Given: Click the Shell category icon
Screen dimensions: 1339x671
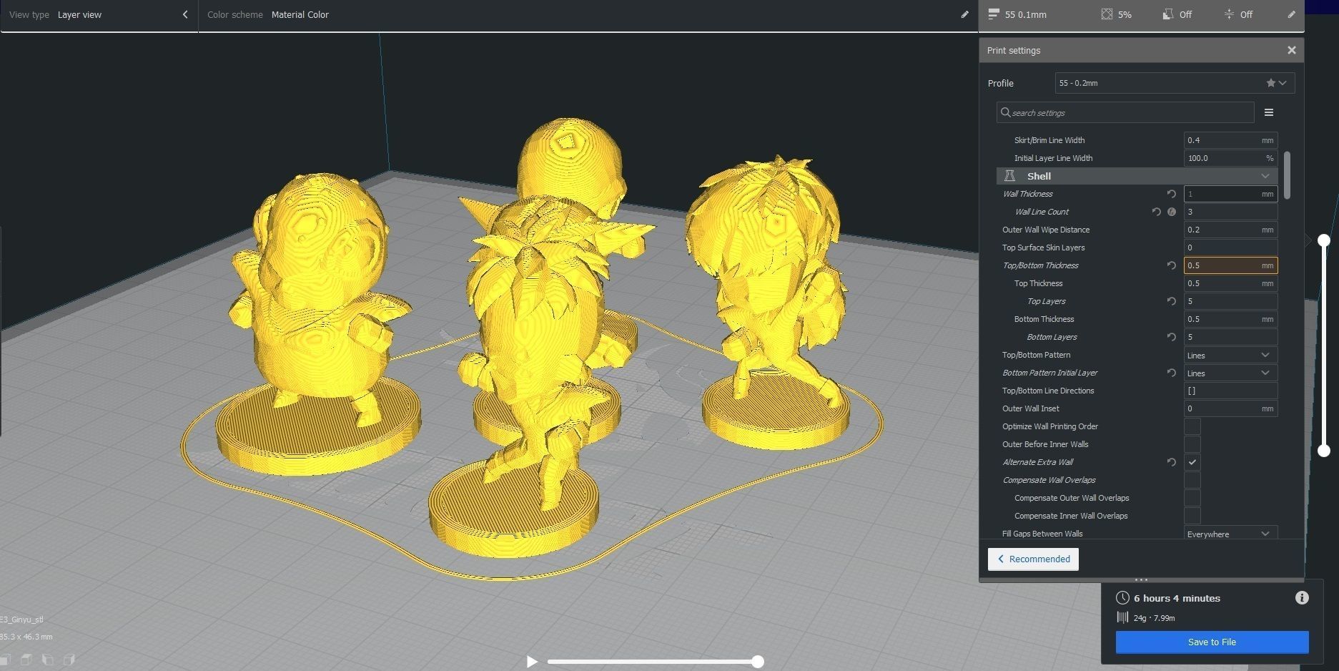Looking at the screenshot, I should point(1009,176).
